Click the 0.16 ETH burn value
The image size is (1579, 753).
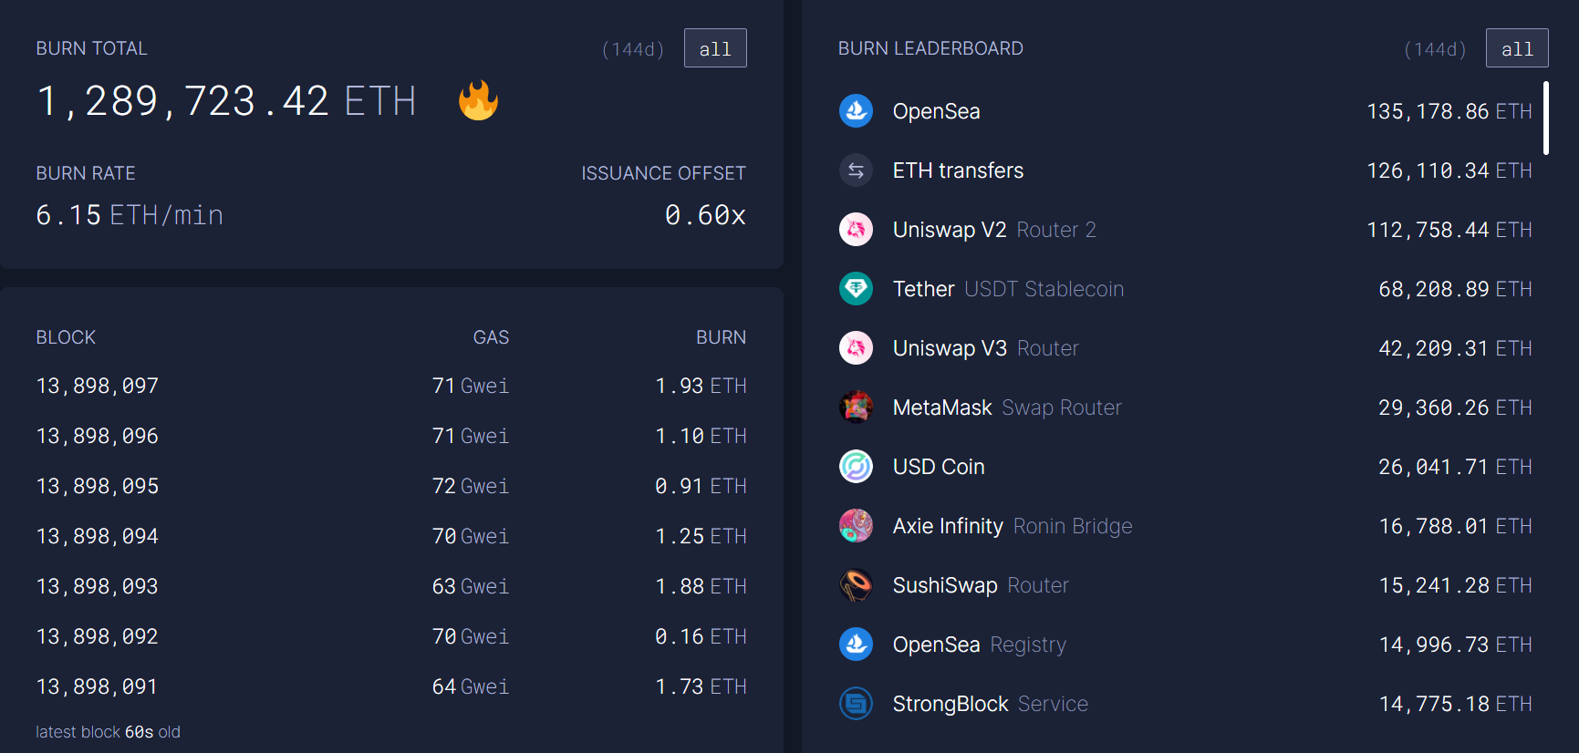pyautogui.click(x=701, y=637)
